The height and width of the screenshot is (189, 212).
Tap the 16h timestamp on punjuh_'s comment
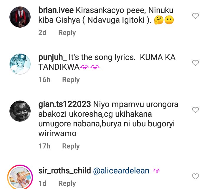pos(44,80)
